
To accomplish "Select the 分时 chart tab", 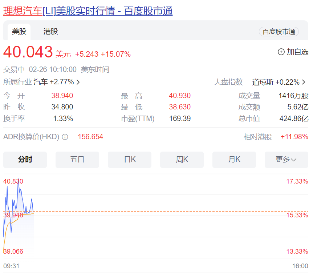I will pyautogui.click(x=25, y=160).
